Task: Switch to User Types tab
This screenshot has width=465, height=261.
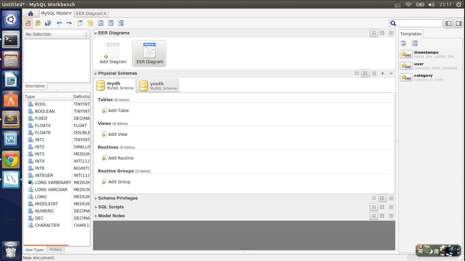Action: [x=34, y=250]
